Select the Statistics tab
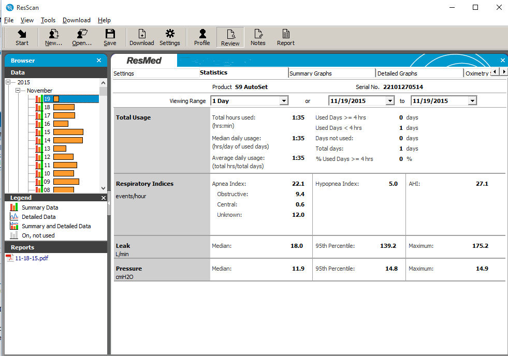Image resolution: width=508 pixels, height=356 pixels. (243, 73)
